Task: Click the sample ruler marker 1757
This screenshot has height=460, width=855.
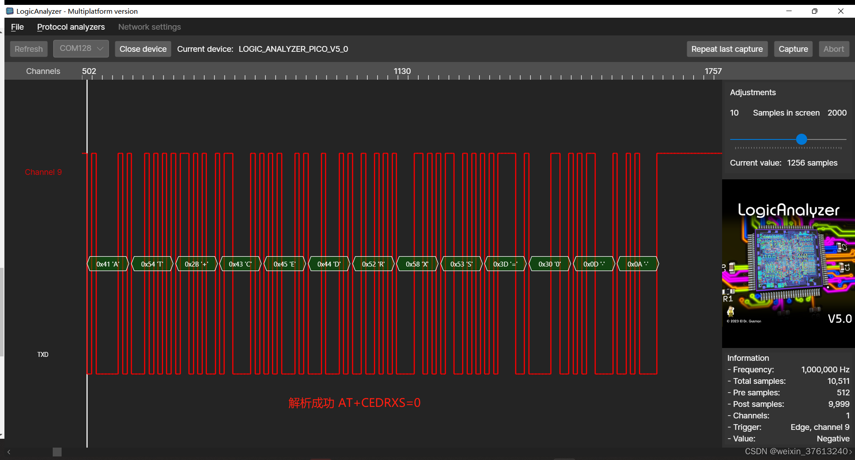Action: point(713,71)
